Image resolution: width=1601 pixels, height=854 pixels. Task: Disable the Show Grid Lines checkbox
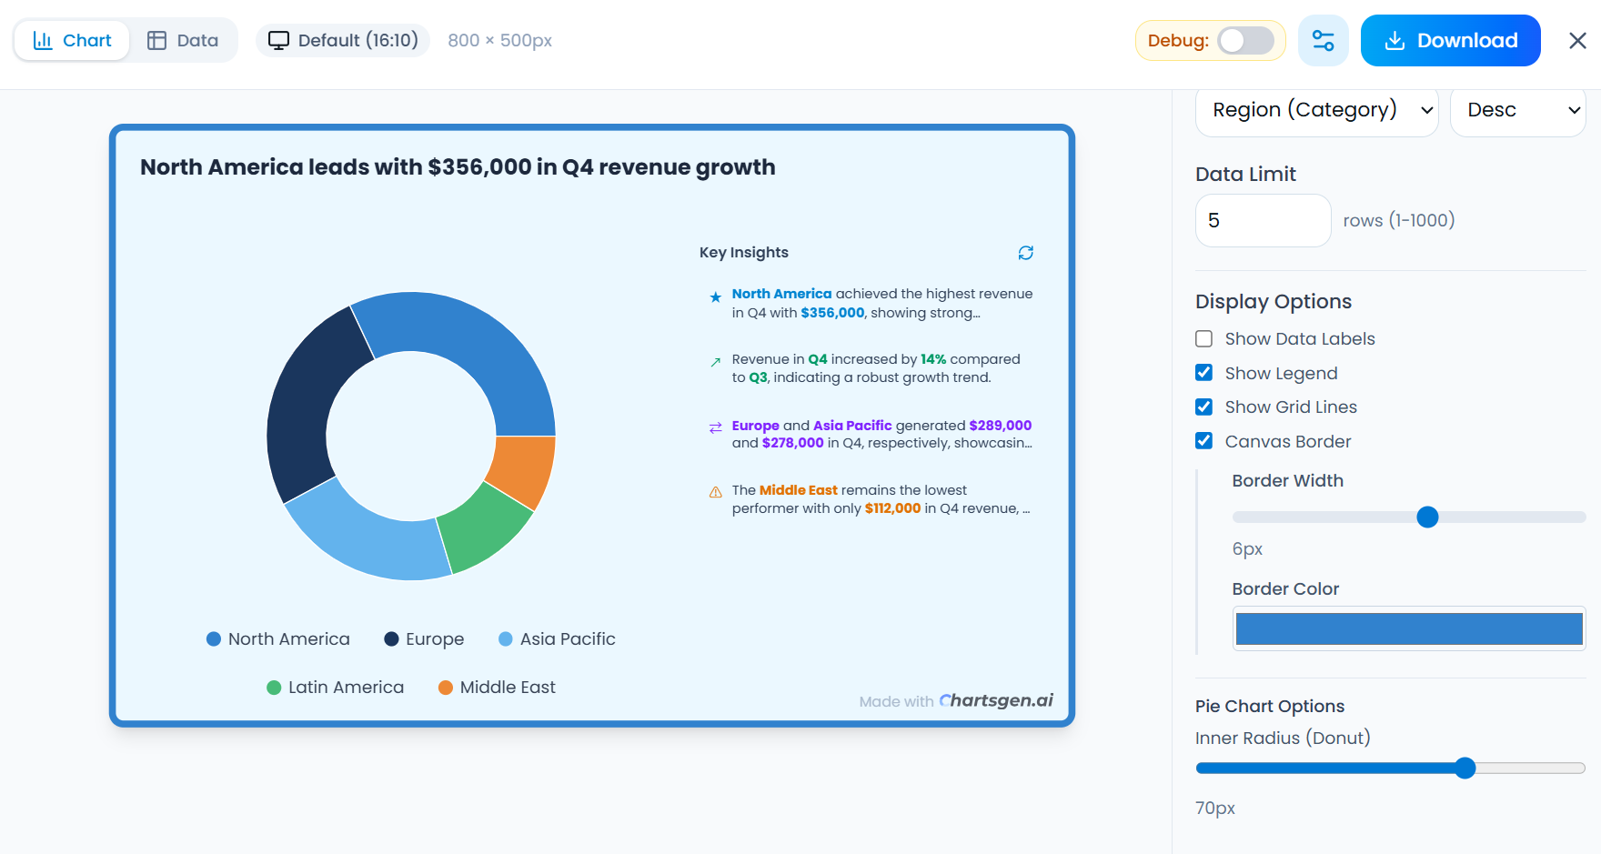coord(1203,407)
